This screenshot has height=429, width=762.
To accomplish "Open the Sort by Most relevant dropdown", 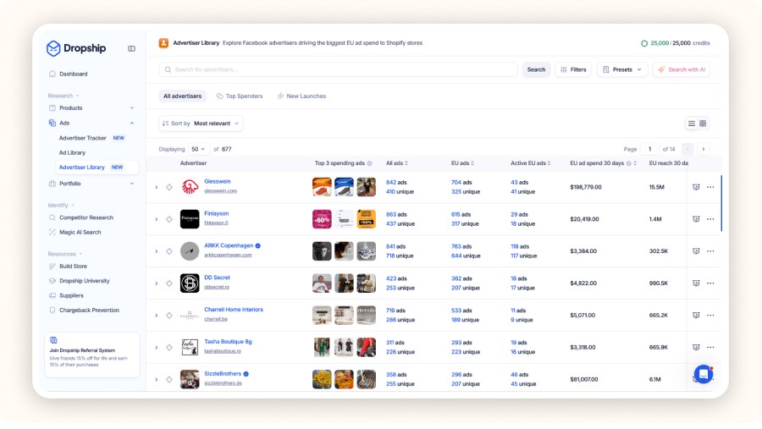I will click(202, 124).
